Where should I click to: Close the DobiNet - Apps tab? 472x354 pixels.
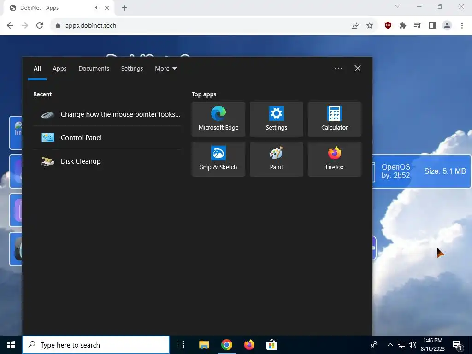[x=107, y=8]
